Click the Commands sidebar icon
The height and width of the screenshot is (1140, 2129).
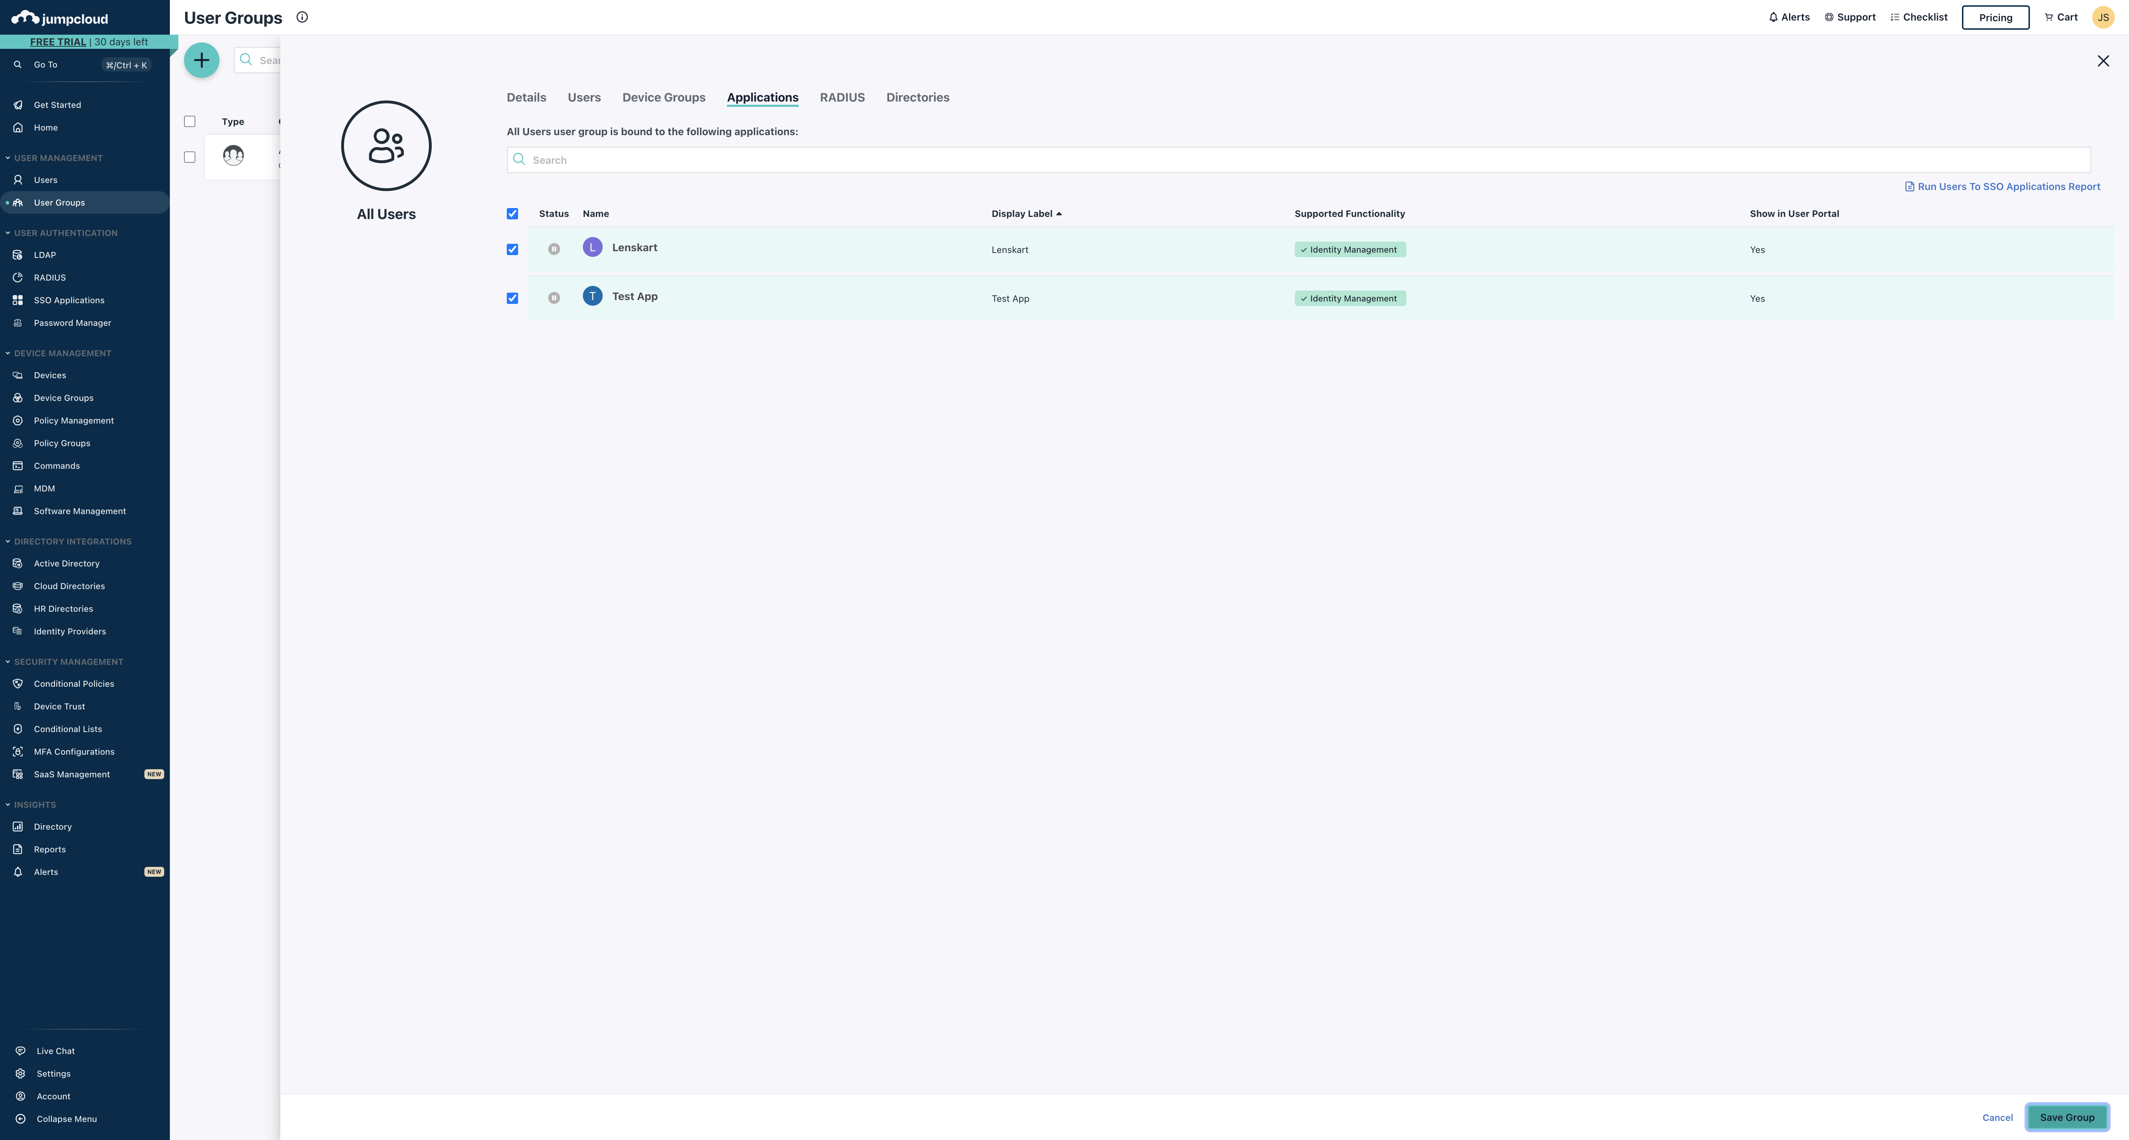pos(17,466)
